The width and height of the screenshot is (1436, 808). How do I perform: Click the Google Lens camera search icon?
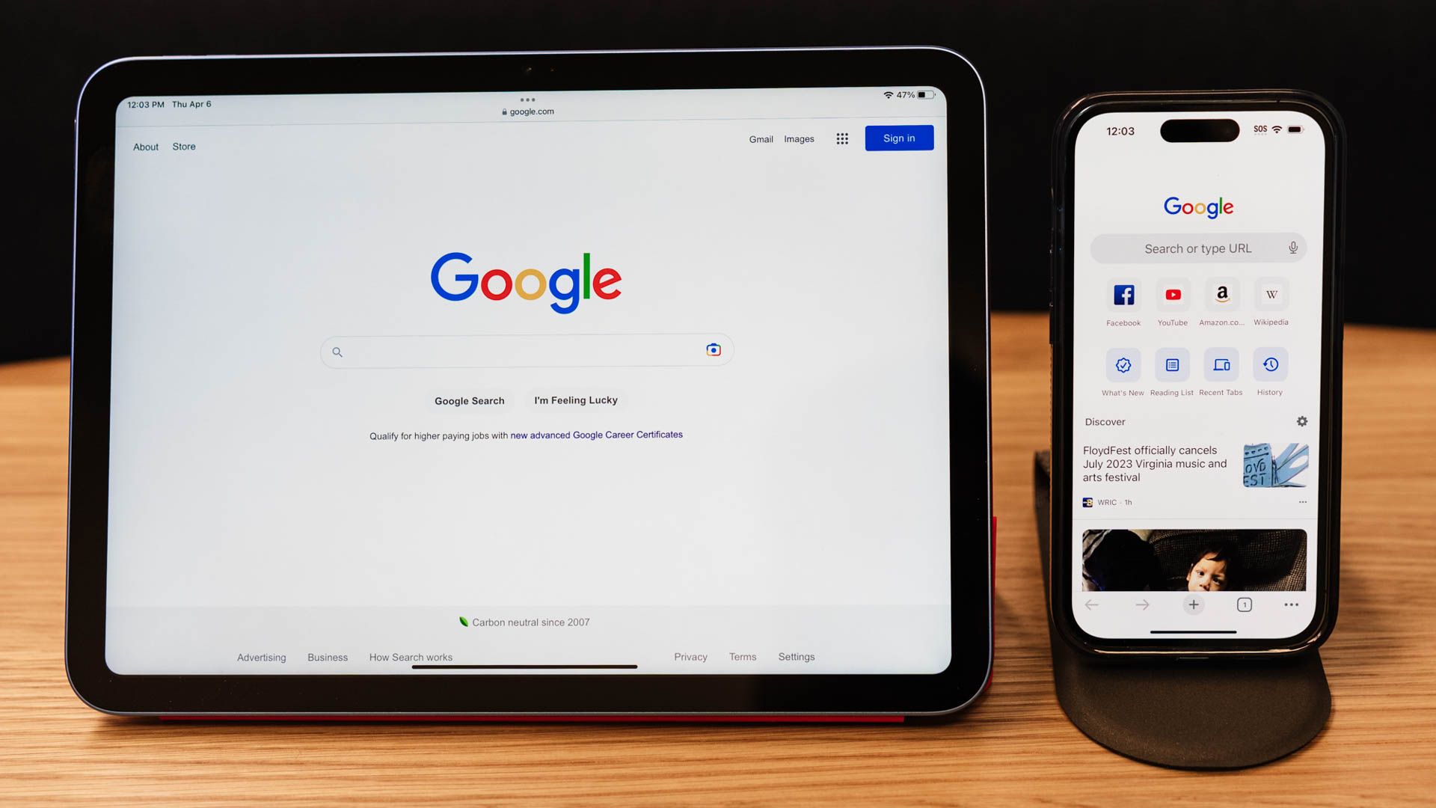pyautogui.click(x=713, y=349)
